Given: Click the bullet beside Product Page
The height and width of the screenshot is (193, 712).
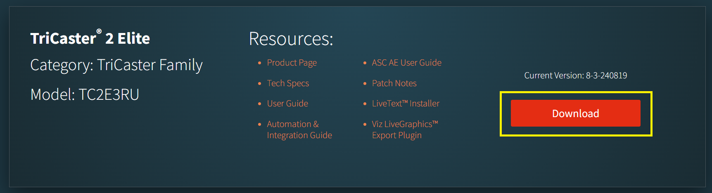Looking at the screenshot, I should pyautogui.click(x=259, y=63).
